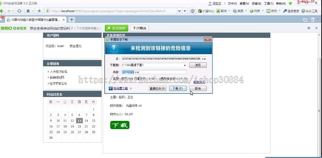Select highlighted day 13 in calendar
The image size is (322, 158).
click(79, 121)
